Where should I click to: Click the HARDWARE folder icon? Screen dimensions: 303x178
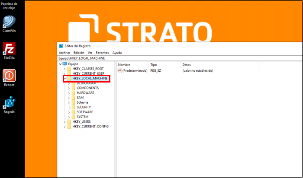point(74,93)
